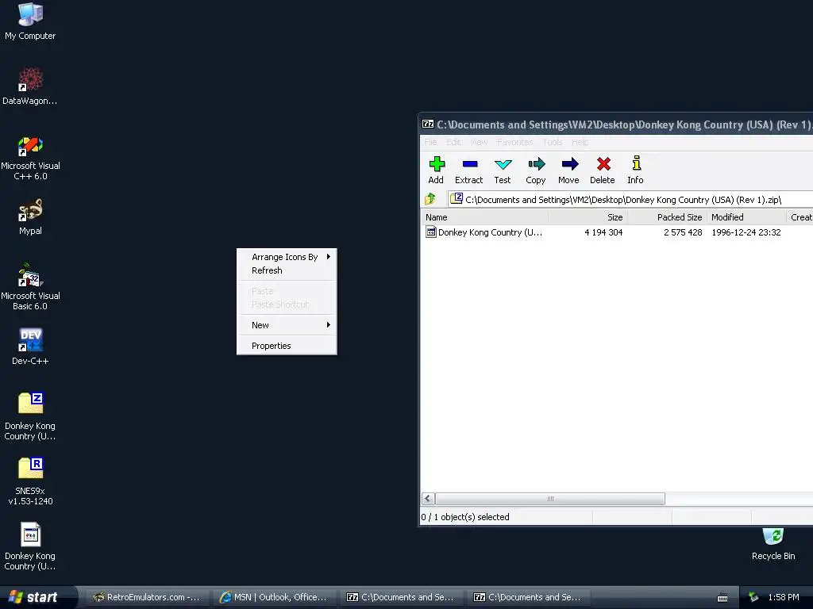Click the Extract toolbar icon

[469, 170]
